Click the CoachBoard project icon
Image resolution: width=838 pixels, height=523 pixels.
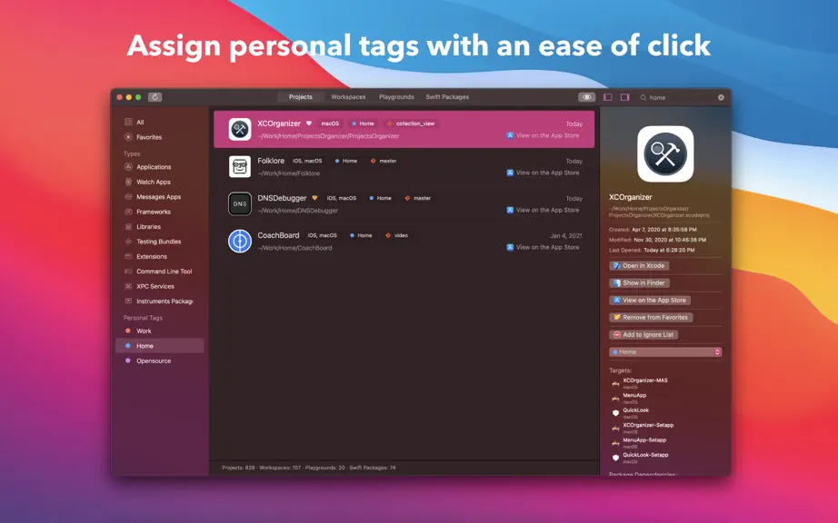click(x=240, y=242)
